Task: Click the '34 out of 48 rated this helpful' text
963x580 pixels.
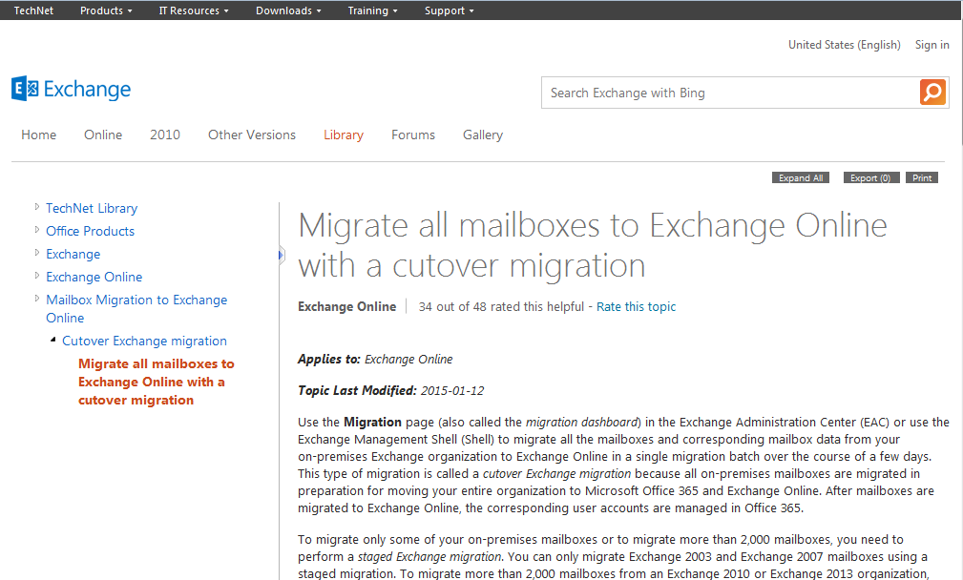Action: pyautogui.click(x=501, y=307)
